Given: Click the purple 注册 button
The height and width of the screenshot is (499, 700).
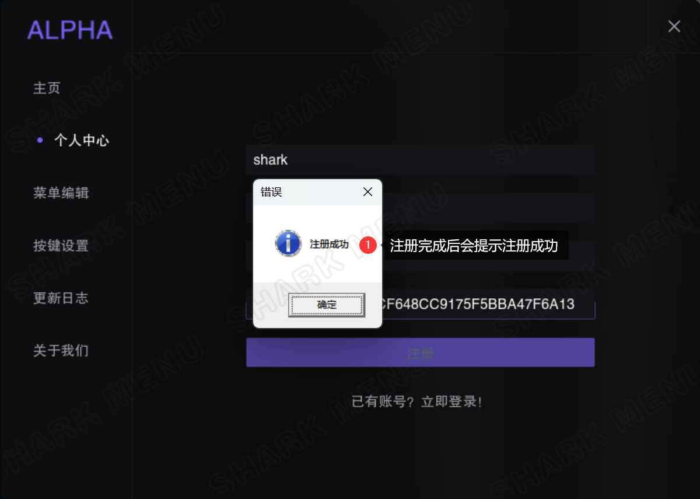Looking at the screenshot, I should 420,353.
